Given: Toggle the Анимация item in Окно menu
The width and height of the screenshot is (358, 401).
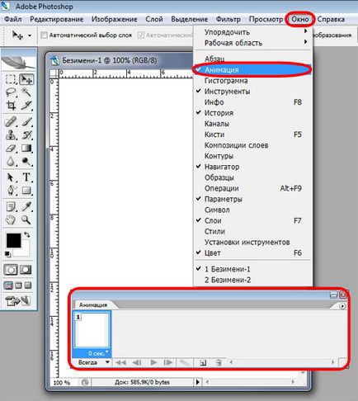Looking at the screenshot, I should coord(253,70).
